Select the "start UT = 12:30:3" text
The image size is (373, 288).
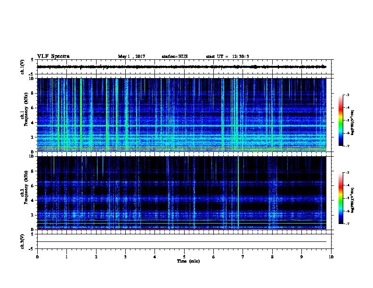(227, 56)
